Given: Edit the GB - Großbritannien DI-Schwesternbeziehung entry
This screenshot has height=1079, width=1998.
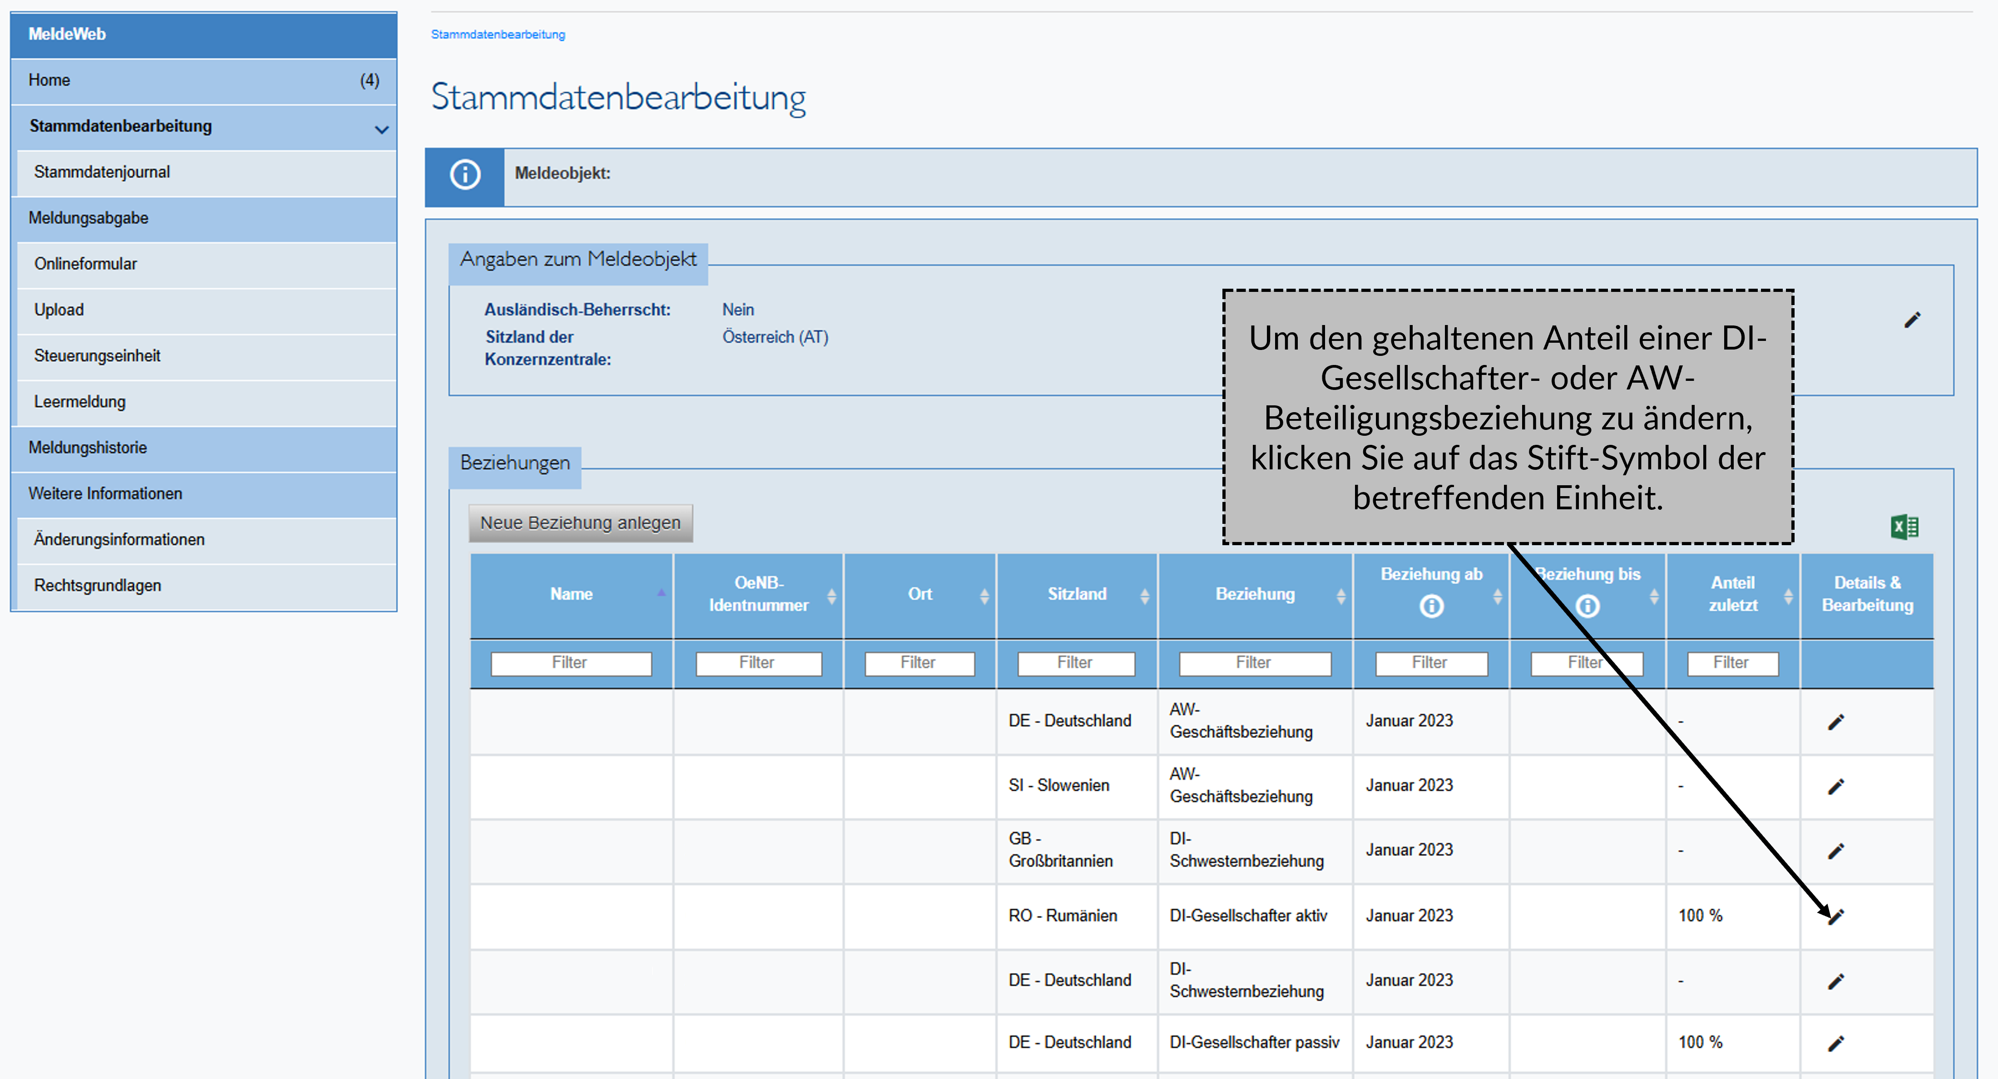Looking at the screenshot, I should pyautogui.click(x=1836, y=850).
